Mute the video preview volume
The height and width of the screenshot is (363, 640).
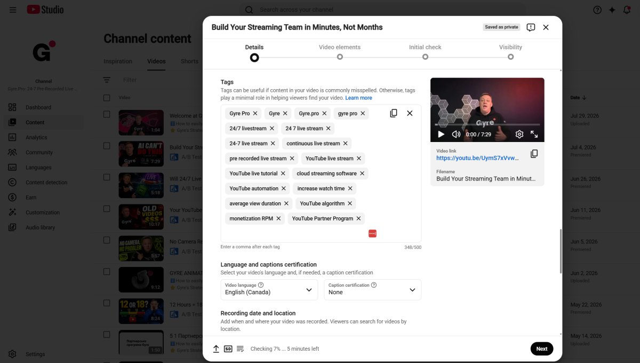point(456,135)
